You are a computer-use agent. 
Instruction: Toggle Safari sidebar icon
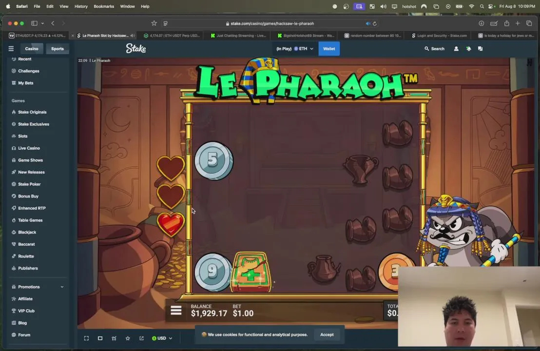(34, 23)
